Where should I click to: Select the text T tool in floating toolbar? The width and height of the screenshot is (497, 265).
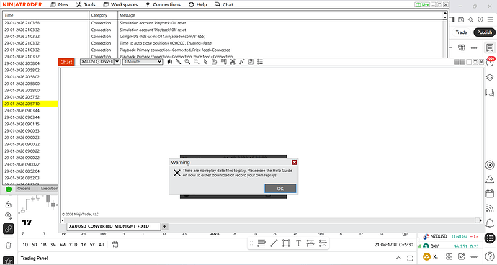[x=298, y=243]
